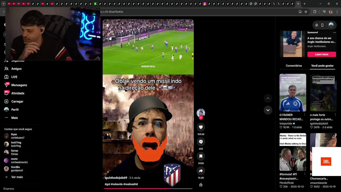Open Chrome extensions puzzle icon

(x=315, y=12)
